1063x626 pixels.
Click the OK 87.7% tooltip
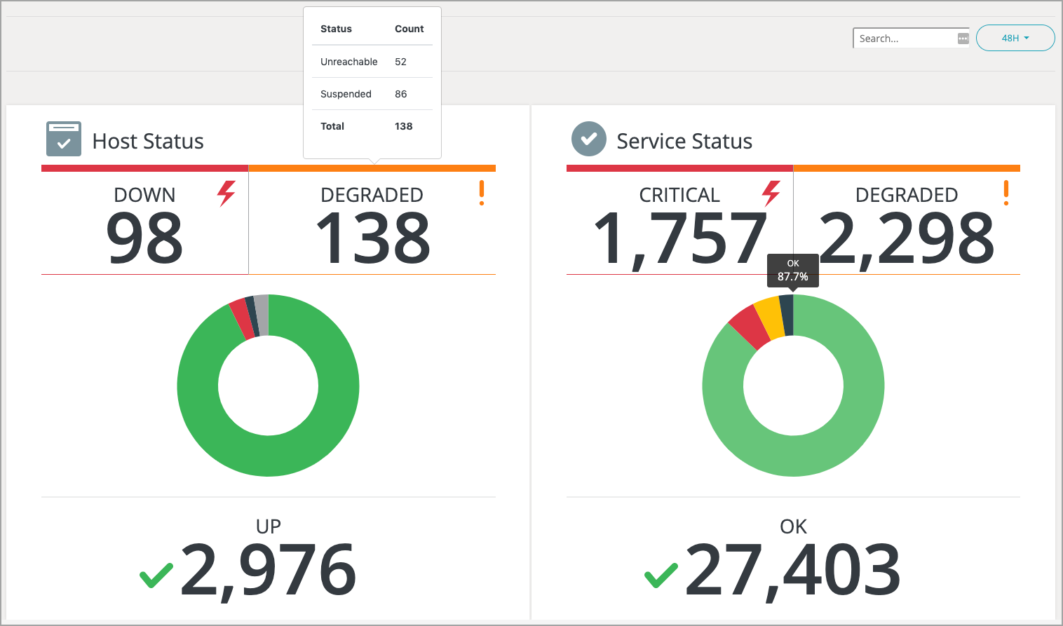coord(793,270)
